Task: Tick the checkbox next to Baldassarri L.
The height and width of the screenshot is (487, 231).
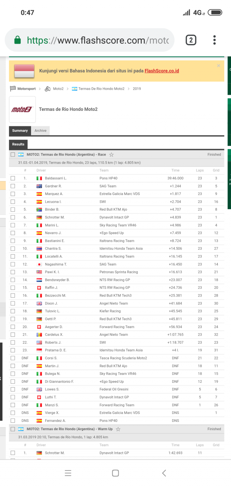Action: pyautogui.click(x=13, y=178)
